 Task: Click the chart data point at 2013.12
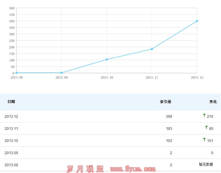point(197,21)
